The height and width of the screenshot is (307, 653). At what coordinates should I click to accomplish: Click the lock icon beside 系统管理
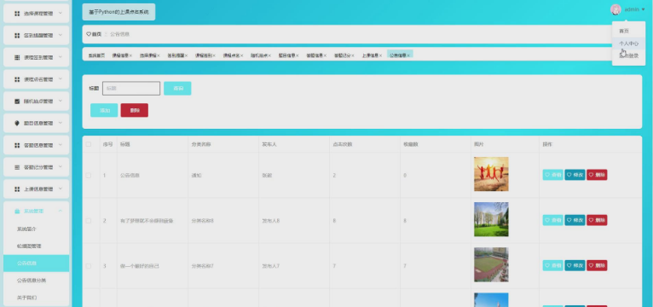coord(17,211)
